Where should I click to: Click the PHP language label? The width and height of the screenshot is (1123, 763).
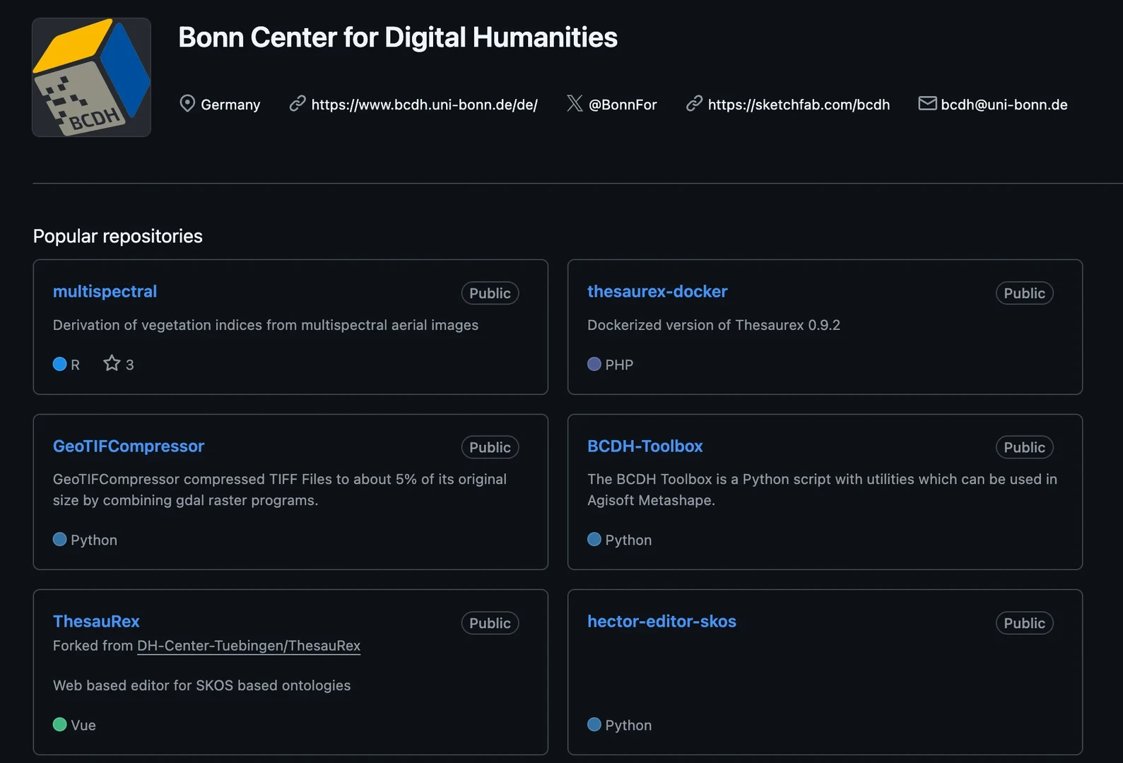(x=619, y=365)
